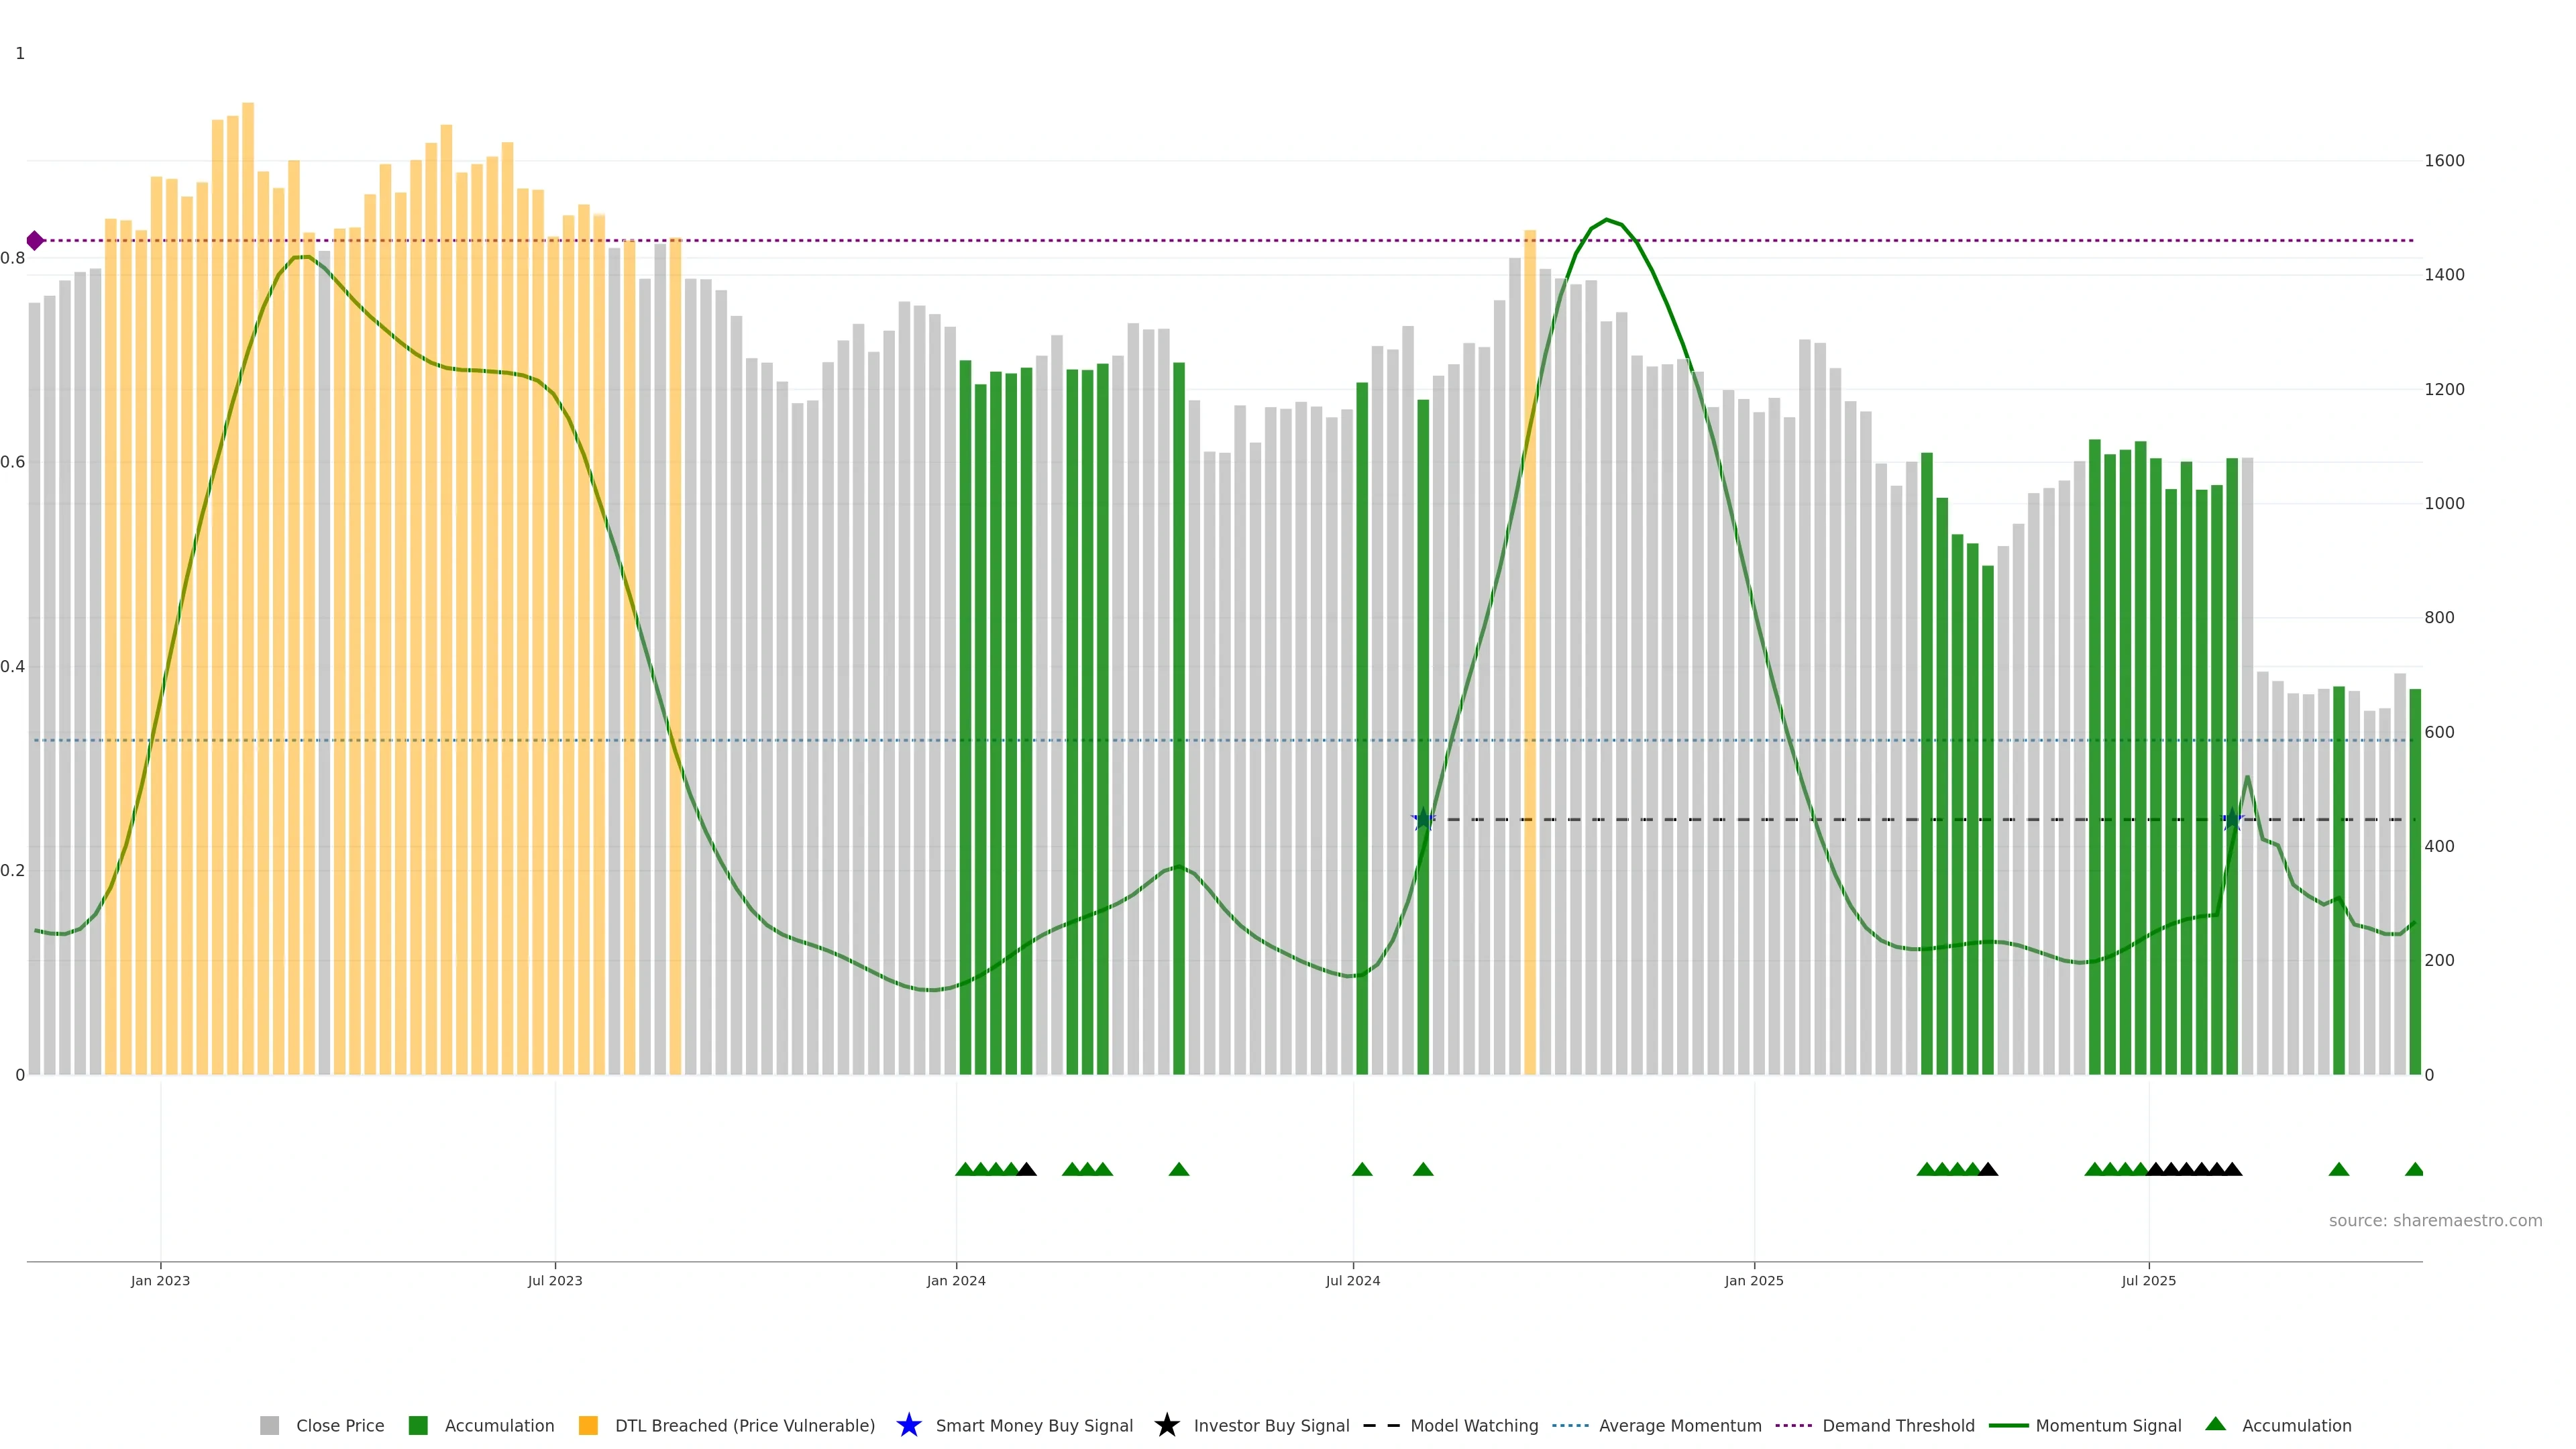Click the green Accumulation triangle legend icon
Screen dimensions: 2576x1449
[x=2215, y=1424]
